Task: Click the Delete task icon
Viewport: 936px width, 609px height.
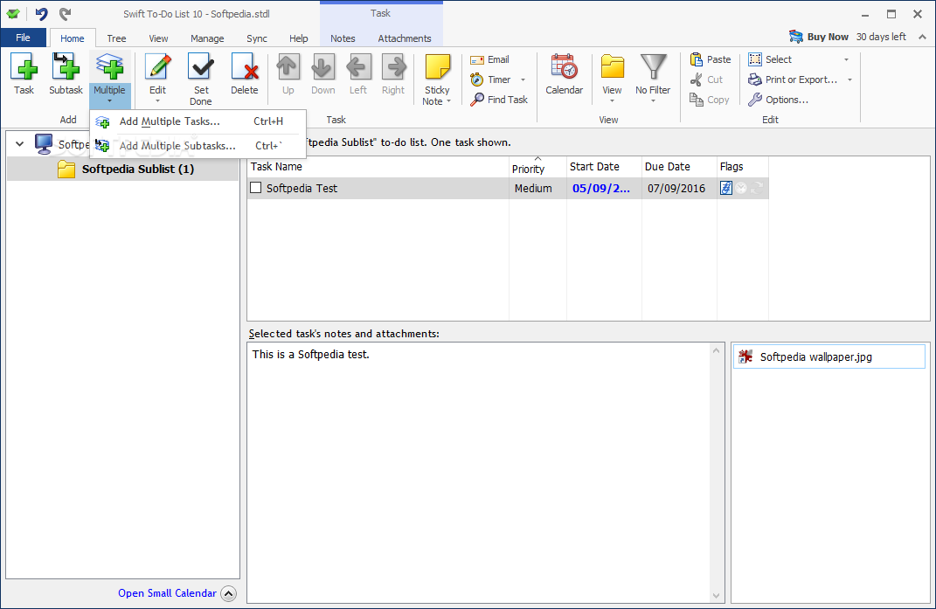Action: coord(245,67)
